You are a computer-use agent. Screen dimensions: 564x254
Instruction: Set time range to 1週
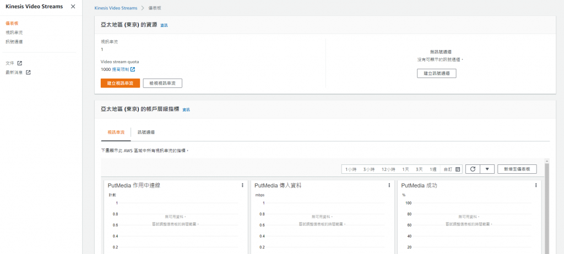click(x=433, y=169)
